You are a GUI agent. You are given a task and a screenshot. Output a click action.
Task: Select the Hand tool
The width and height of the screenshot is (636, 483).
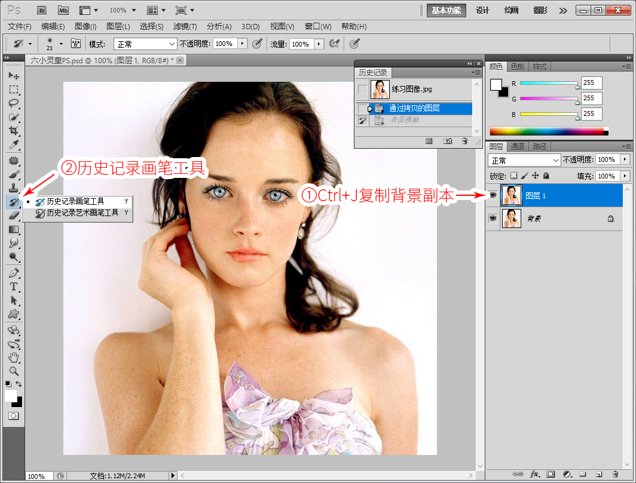coord(14,358)
